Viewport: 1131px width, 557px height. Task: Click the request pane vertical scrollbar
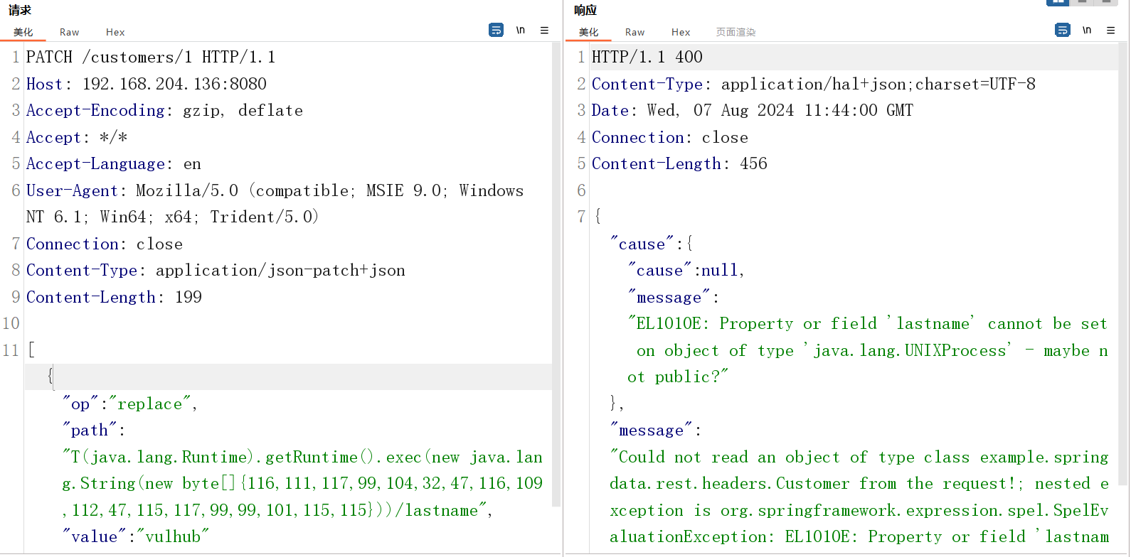[557, 274]
